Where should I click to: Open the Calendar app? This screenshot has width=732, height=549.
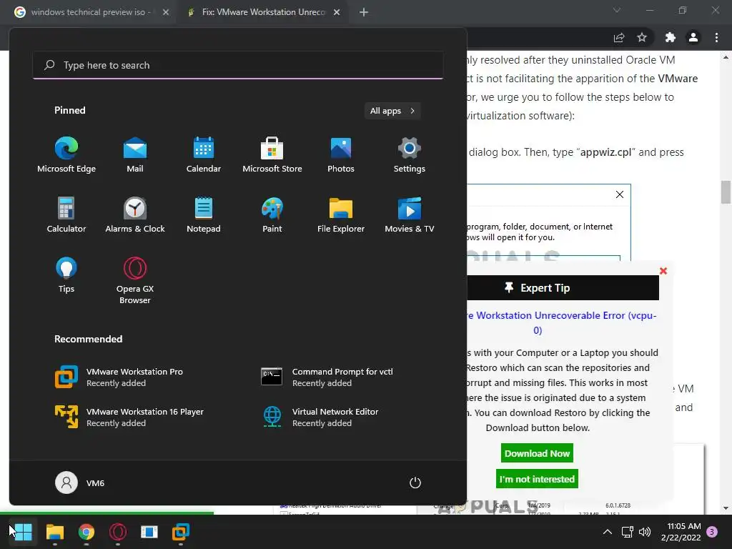[x=204, y=155]
